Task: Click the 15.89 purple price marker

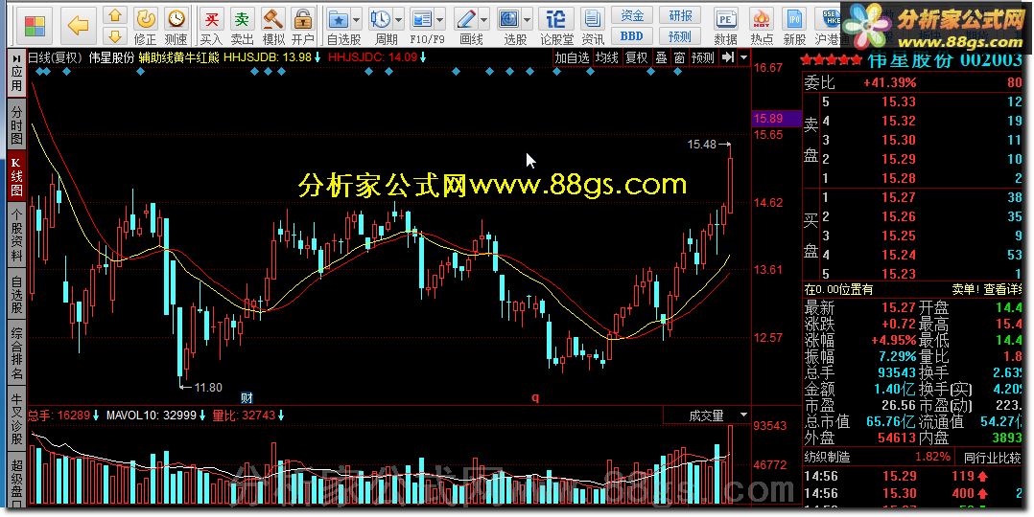Action: (777, 119)
